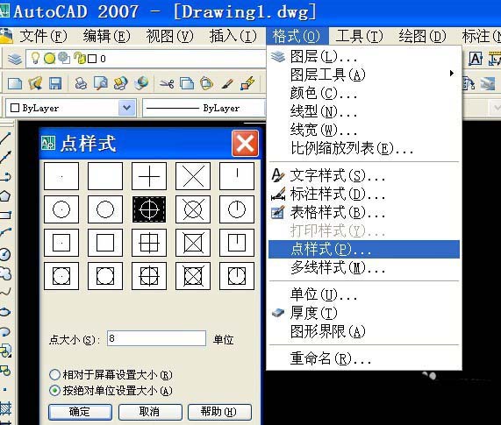Image resolution: width=501 pixels, height=425 pixels.
Task: Click the Publish toolbar icon
Action: (x=121, y=83)
